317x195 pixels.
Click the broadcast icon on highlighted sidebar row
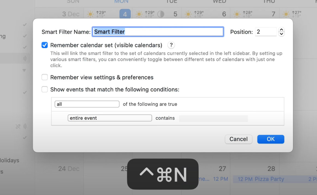(25, 58)
